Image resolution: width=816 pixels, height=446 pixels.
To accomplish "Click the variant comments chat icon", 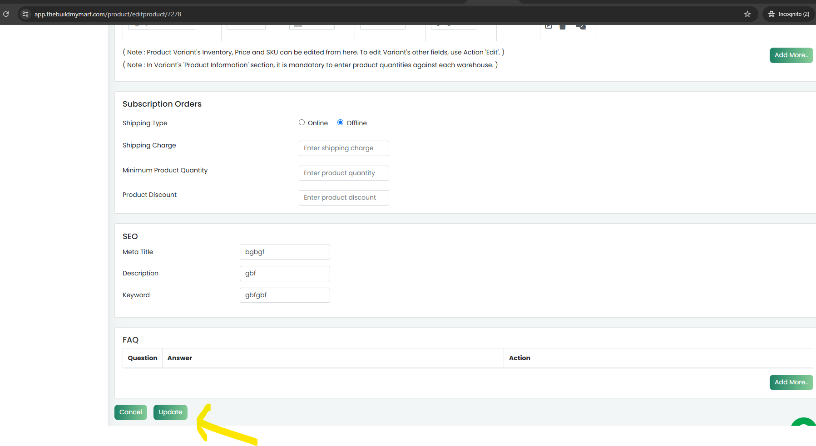I will (581, 26).
